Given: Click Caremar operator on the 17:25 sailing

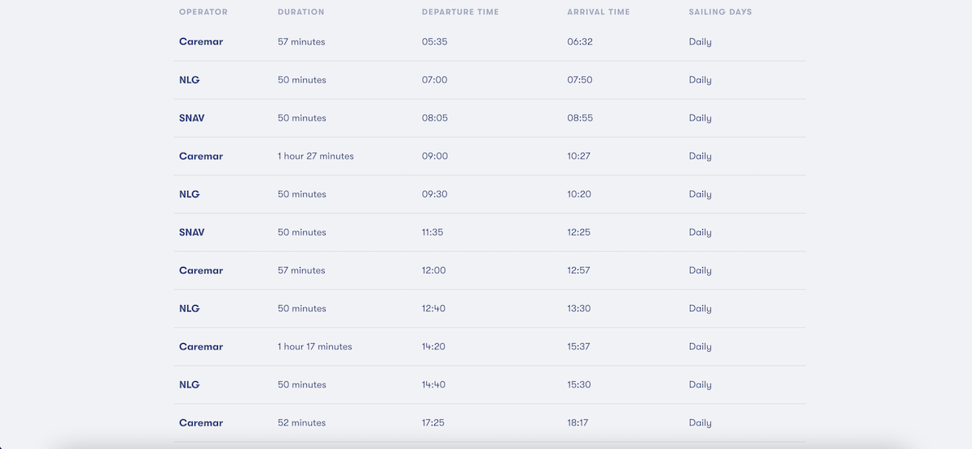Looking at the screenshot, I should [201, 422].
